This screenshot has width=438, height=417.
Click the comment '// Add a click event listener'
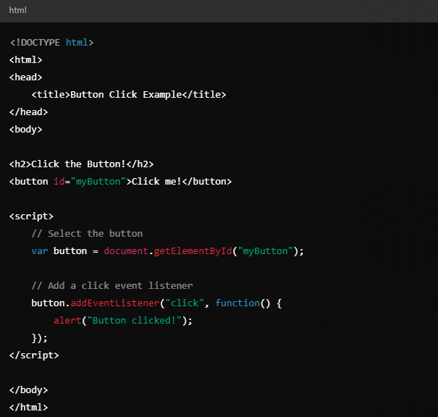coord(112,286)
